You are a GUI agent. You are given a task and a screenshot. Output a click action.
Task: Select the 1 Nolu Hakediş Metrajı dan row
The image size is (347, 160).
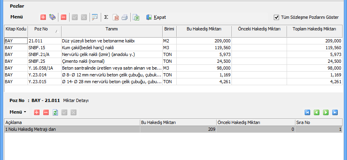point(72,129)
